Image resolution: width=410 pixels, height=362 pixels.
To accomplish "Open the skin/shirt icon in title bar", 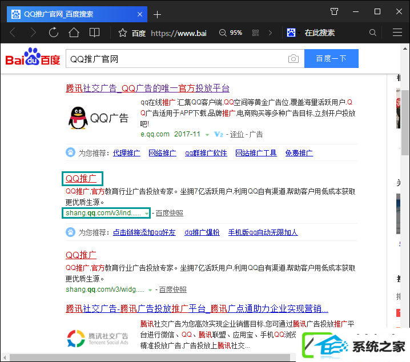I will [x=334, y=11].
